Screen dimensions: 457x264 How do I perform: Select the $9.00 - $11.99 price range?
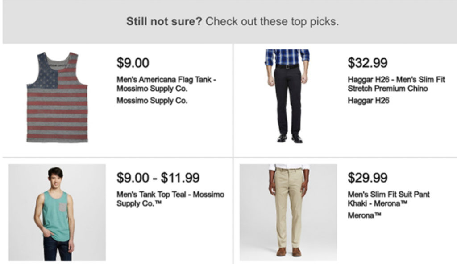coord(158,178)
